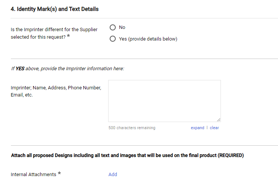Grab the text area resize handle corner
The image size is (278, 190).
point(219,120)
